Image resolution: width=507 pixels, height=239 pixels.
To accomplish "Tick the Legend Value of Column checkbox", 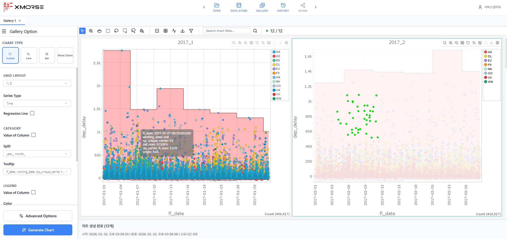I will [33, 192].
